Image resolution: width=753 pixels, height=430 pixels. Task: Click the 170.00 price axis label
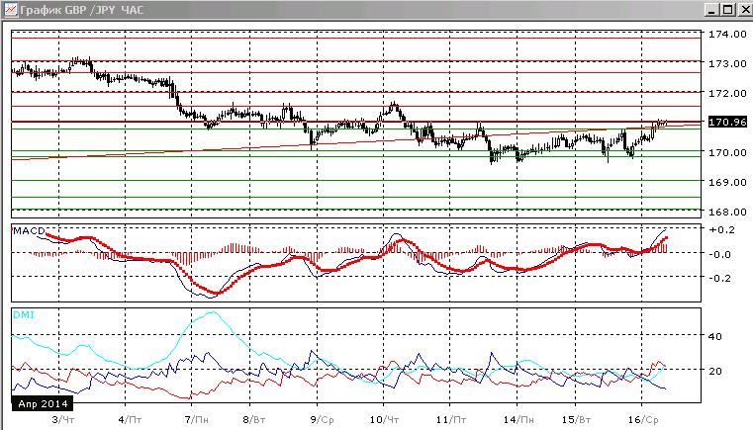(727, 152)
